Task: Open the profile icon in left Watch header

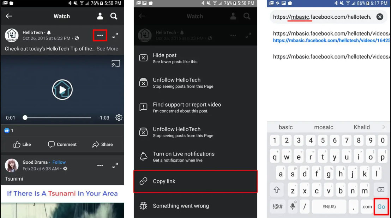Action: [x=100, y=16]
